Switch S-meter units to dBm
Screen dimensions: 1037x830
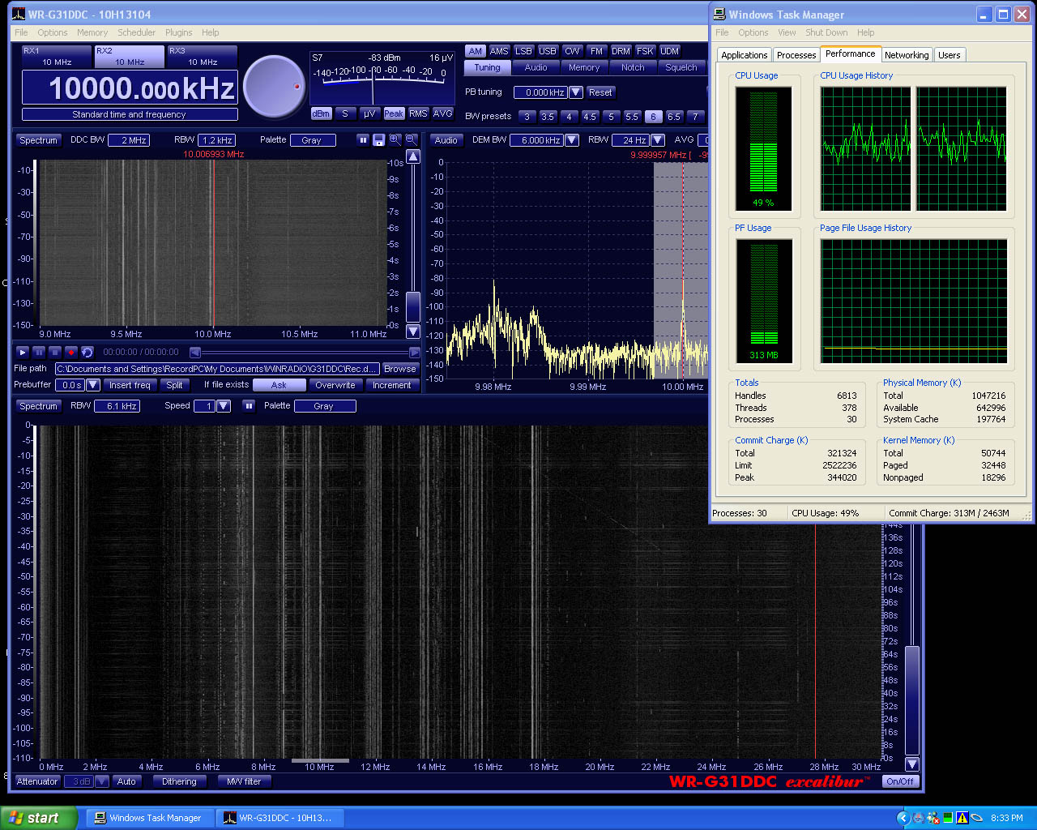tap(321, 113)
